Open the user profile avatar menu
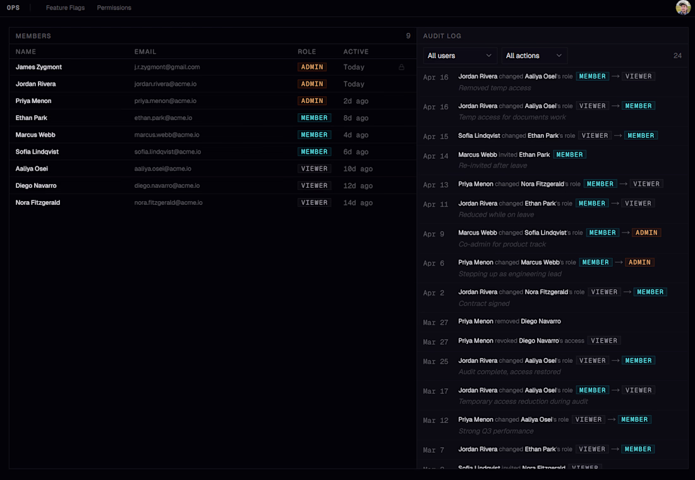The image size is (695, 480). [x=683, y=8]
